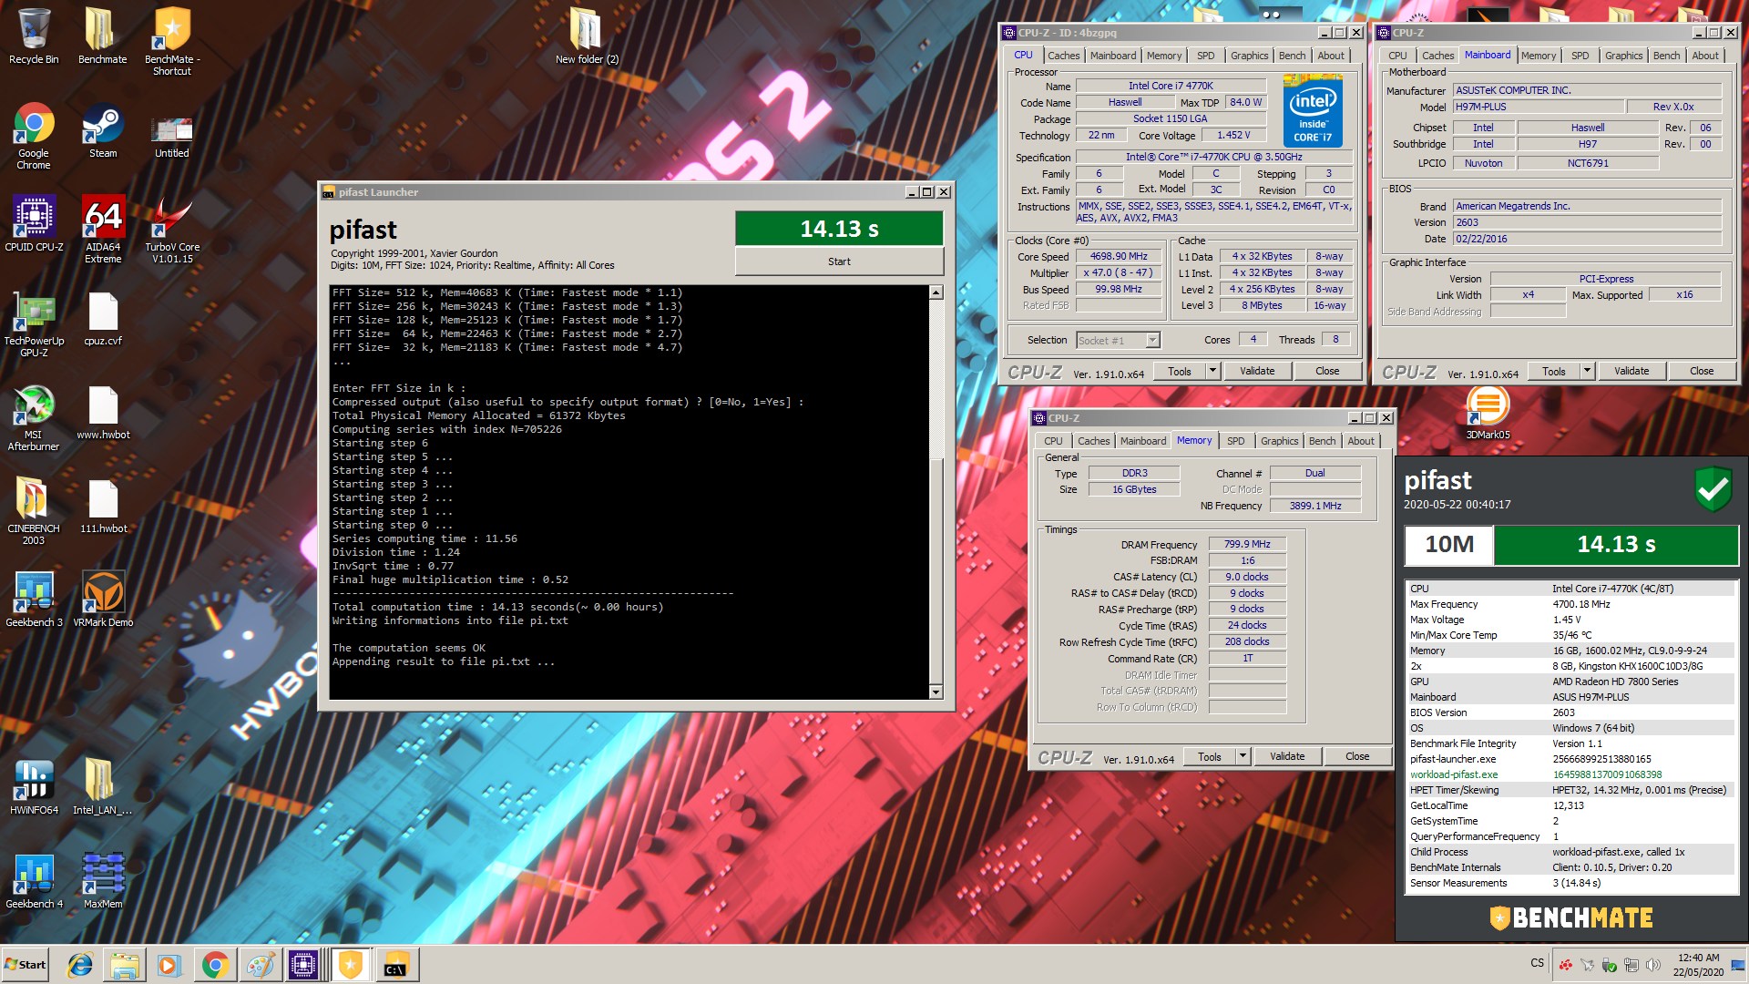
Task: Open Windows Explorer taskbar icon
Action: [x=125, y=965]
